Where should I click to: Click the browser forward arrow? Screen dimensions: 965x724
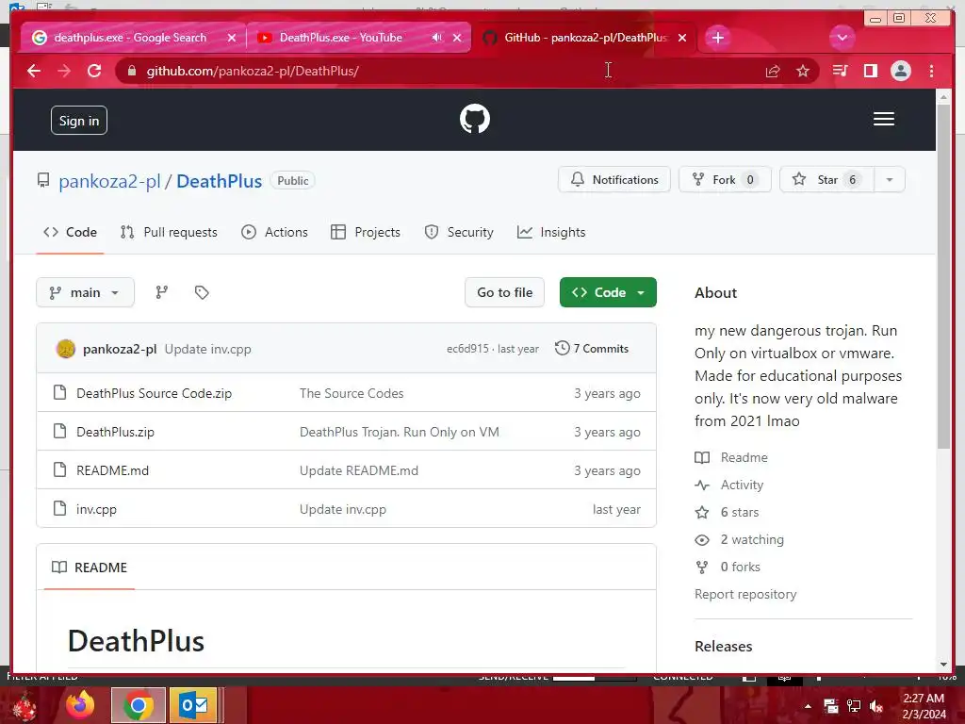[x=64, y=71]
